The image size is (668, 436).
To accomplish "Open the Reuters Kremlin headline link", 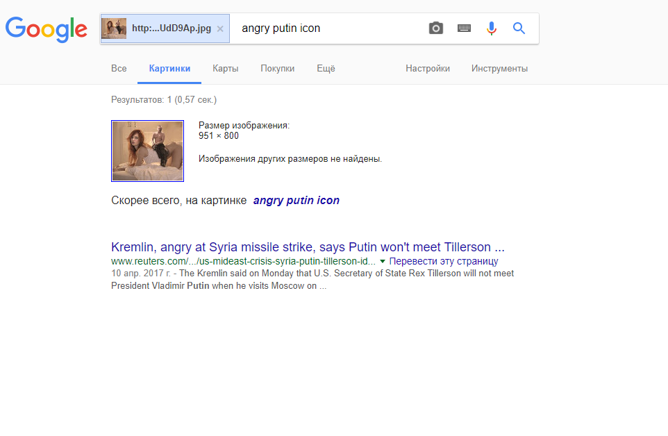I will pyautogui.click(x=308, y=247).
